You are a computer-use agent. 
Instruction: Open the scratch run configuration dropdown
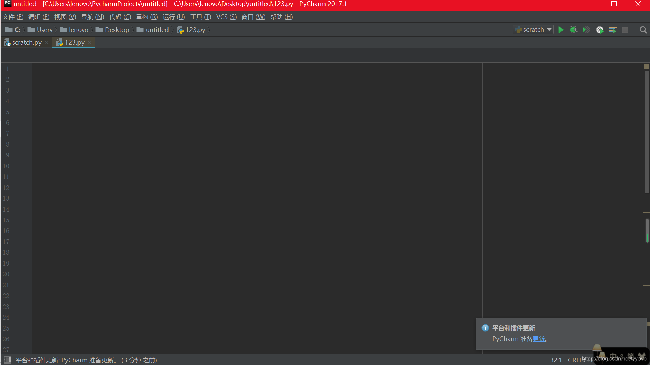click(533, 30)
